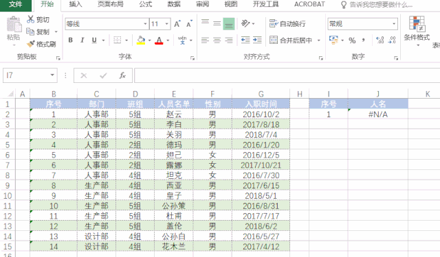The width and height of the screenshot is (440, 257).
Task: Switch to 数据 Data tab
Action: [174, 4]
